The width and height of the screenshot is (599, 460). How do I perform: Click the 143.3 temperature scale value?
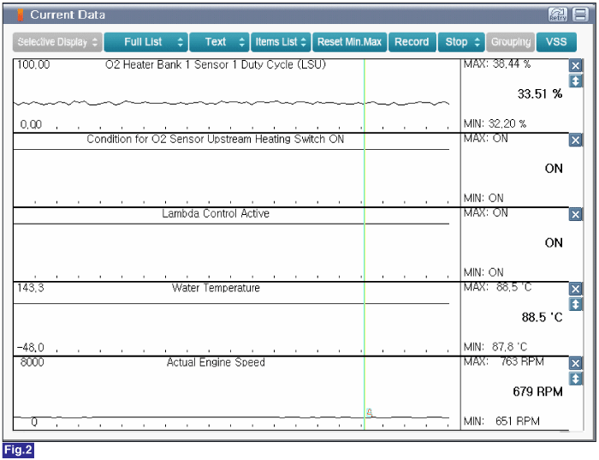30,288
